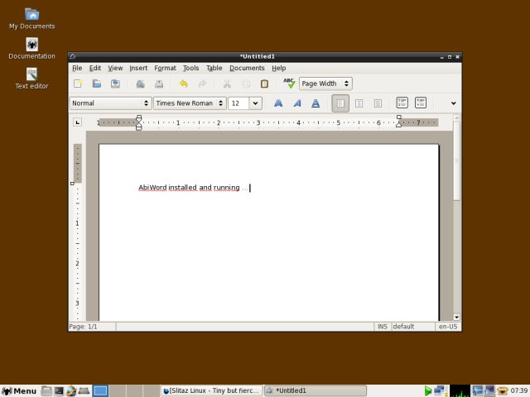530x397 pixels.
Task: Click the 07:39 clock in tray
Action: coord(519,390)
